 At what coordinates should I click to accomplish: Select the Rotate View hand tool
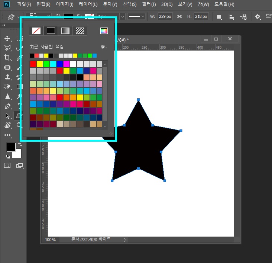[x=7, y=125]
